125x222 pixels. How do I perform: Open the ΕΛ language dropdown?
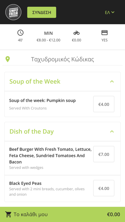click(x=110, y=12)
